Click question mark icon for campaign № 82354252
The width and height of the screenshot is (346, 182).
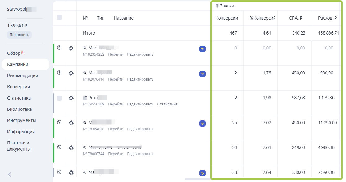[59, 48]
